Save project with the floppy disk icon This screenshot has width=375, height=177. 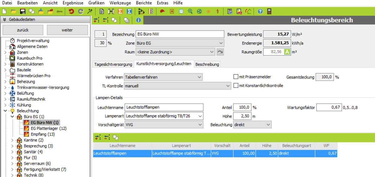22,12
